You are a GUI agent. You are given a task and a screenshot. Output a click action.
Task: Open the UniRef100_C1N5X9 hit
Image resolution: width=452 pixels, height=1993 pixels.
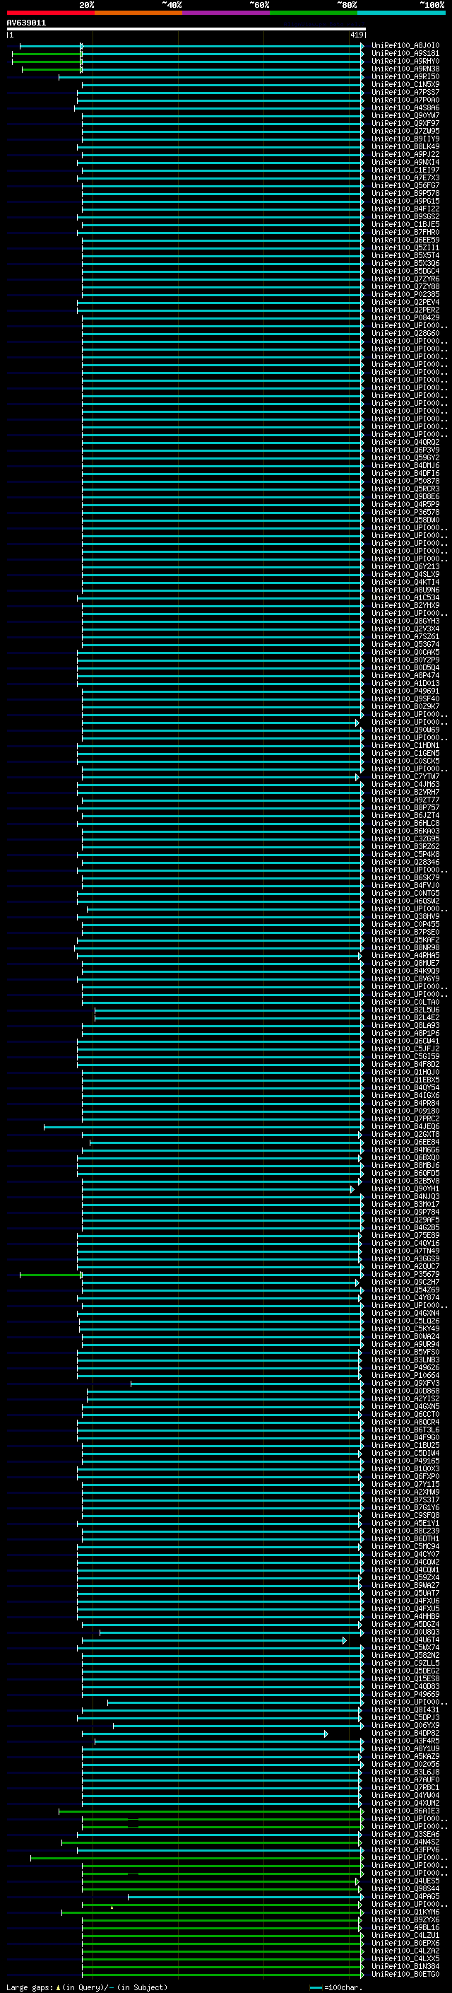coord(405,84)
